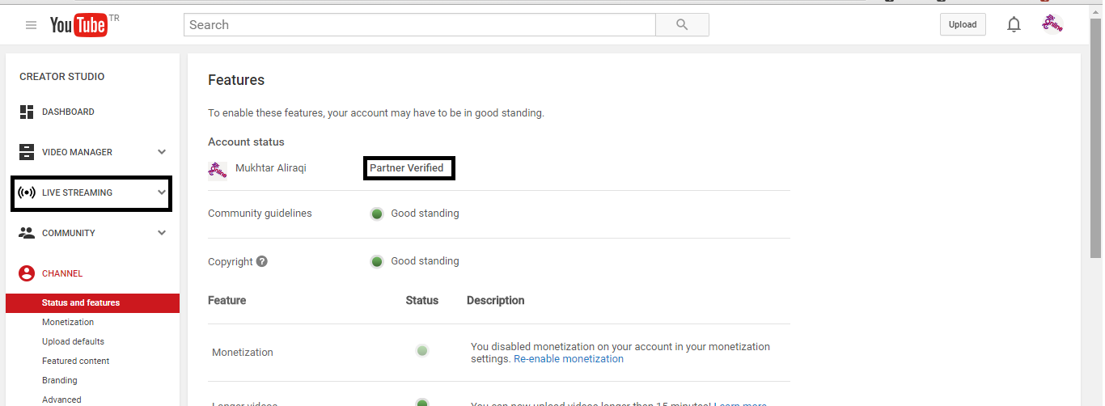This screenshot has width=1105, height=406.
Task: Click the Community guidelines green status dot
Action: (x=376, y=214)
